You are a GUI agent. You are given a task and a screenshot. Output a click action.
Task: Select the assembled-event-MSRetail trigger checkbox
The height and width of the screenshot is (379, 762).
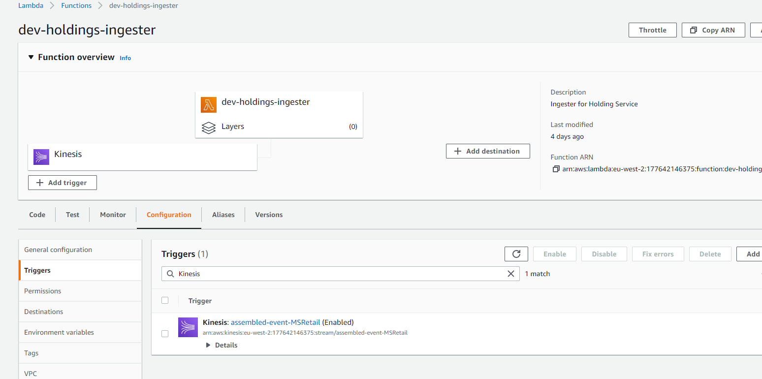click(x=165, y=333)
